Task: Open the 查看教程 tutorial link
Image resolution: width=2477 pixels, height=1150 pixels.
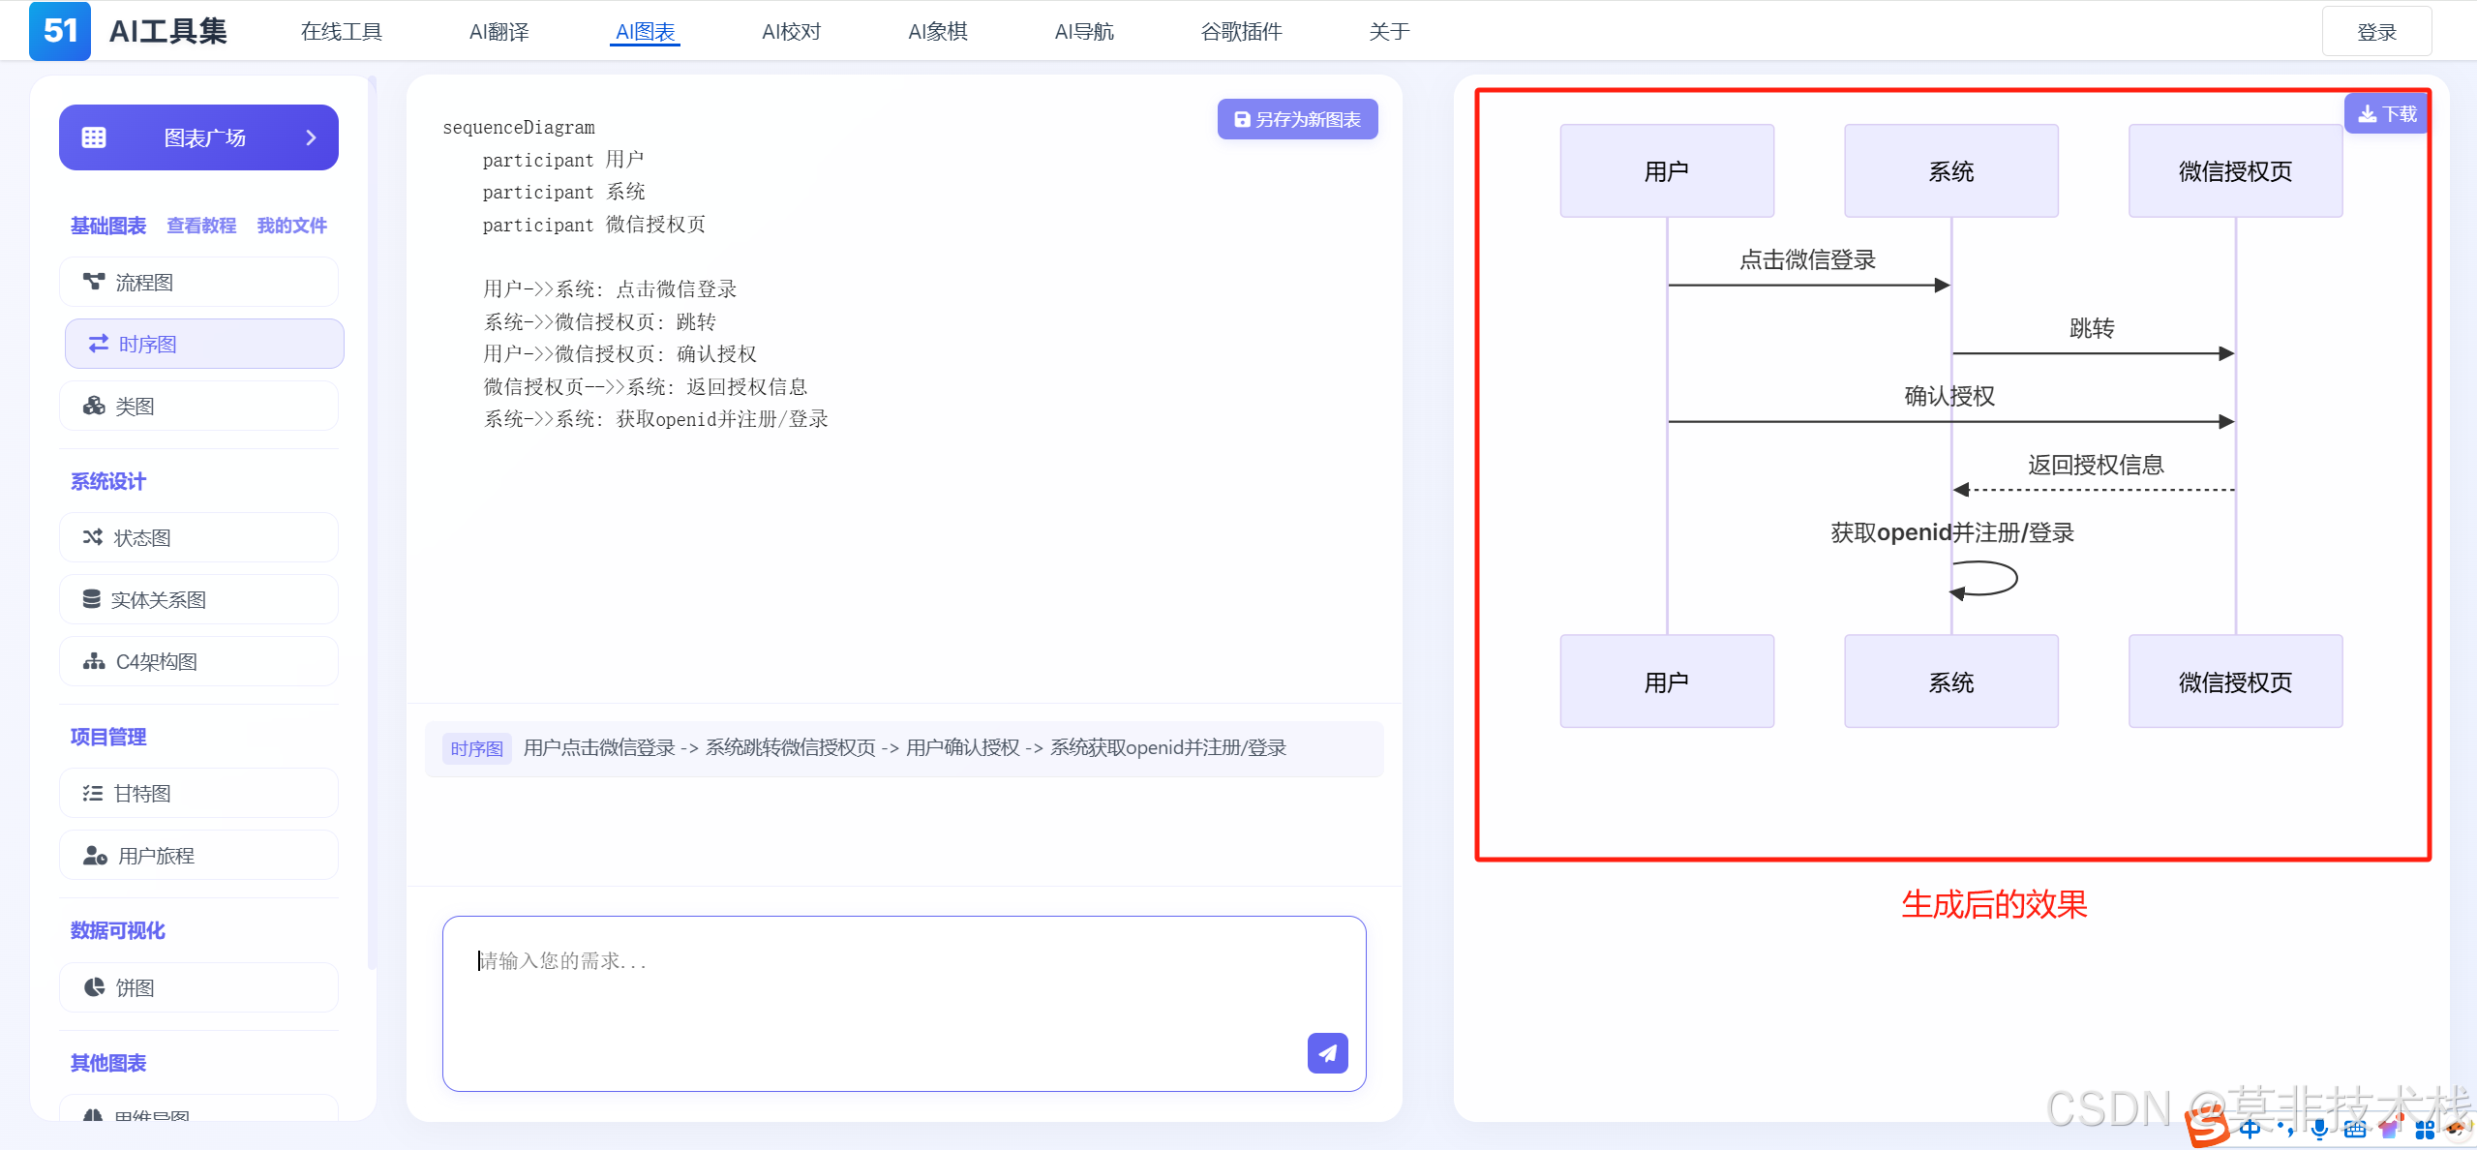Action: click(201, 226)
